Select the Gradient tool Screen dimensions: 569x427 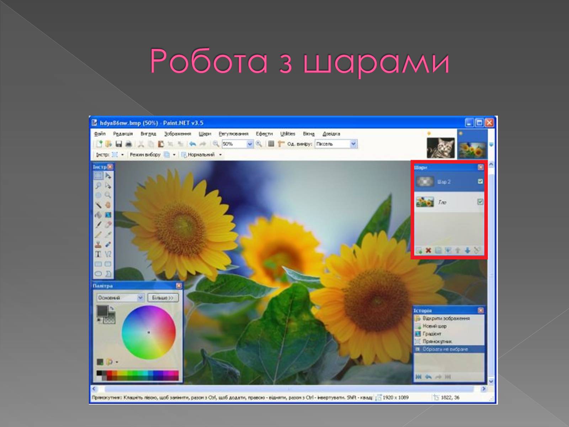pyautogui.click(x=108, y=215)
